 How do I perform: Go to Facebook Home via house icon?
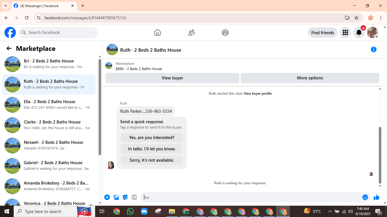point(158,32)
